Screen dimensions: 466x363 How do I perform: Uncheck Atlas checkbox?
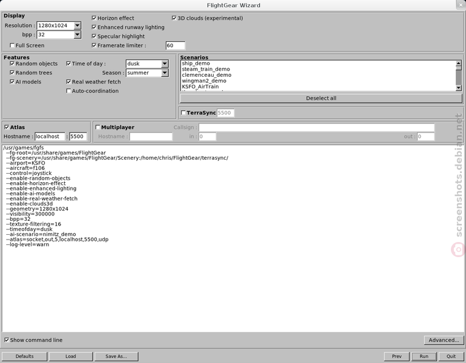[7, 128]
